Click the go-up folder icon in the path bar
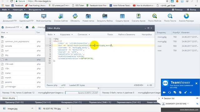The image size is (200, 112). [x=33, y=27]
